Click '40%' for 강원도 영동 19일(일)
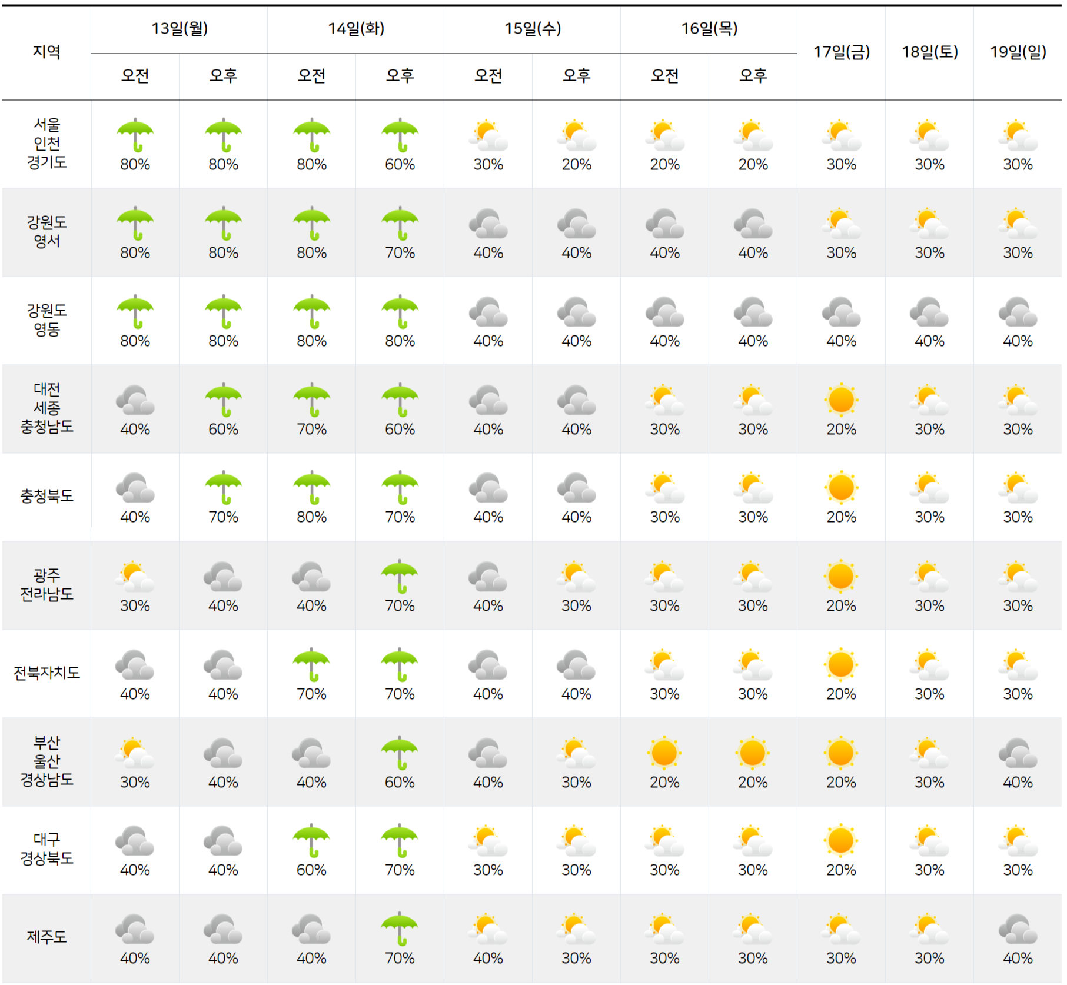The height and width of the screenshot is (985, 1067). (1018, 341)
